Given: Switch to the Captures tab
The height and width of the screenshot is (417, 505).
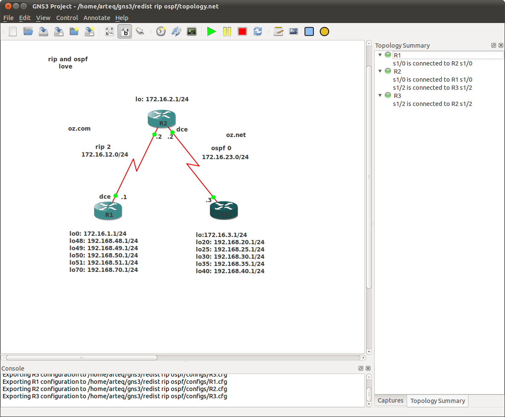Looking at the screenshot, I should tap(390, 400).
